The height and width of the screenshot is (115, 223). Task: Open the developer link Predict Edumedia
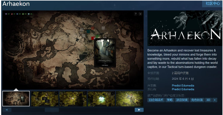[x=183, y=86]
